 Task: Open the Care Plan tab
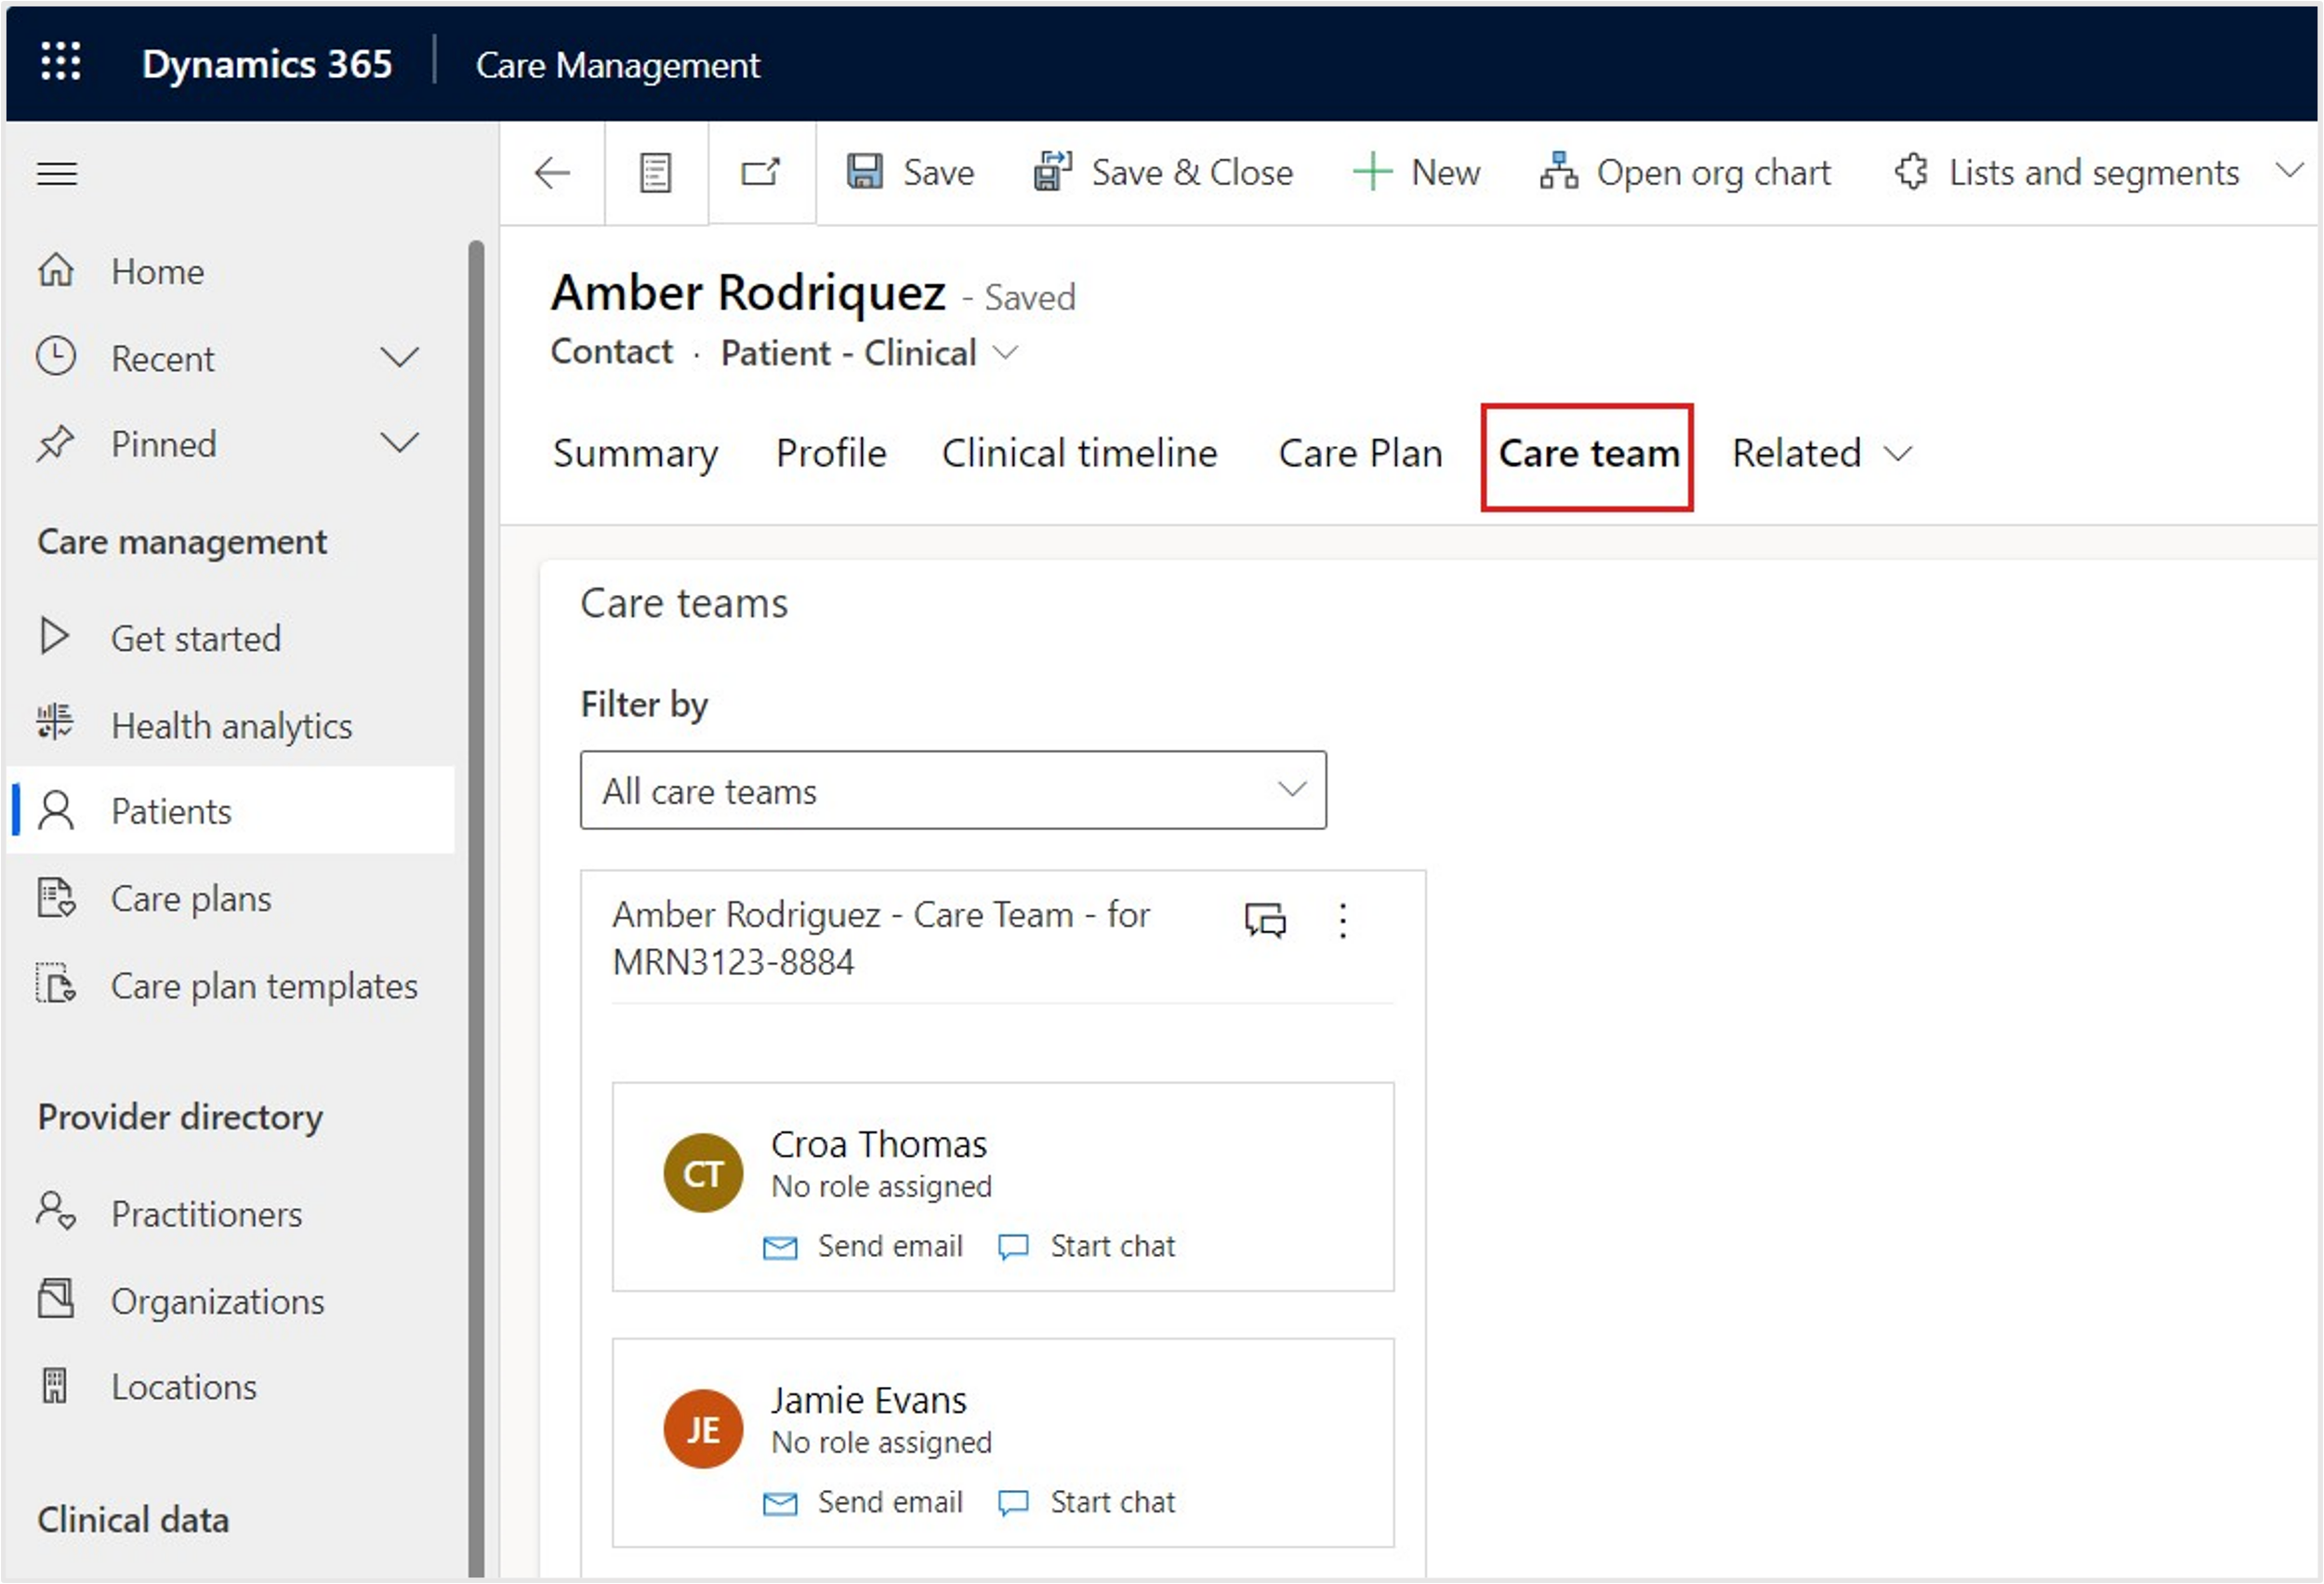point(1360,454)
